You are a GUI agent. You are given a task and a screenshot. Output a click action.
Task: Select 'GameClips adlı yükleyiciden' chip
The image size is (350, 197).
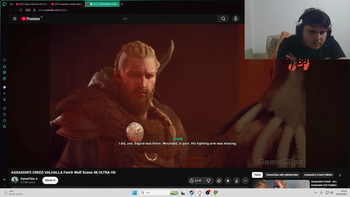[x=282, y=175]
